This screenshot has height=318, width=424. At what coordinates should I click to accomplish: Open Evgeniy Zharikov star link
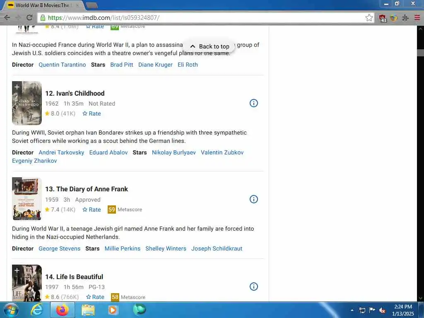34,161
